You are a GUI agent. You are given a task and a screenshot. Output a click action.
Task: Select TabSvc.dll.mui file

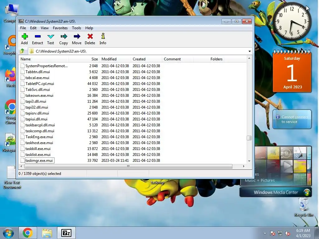38,89
